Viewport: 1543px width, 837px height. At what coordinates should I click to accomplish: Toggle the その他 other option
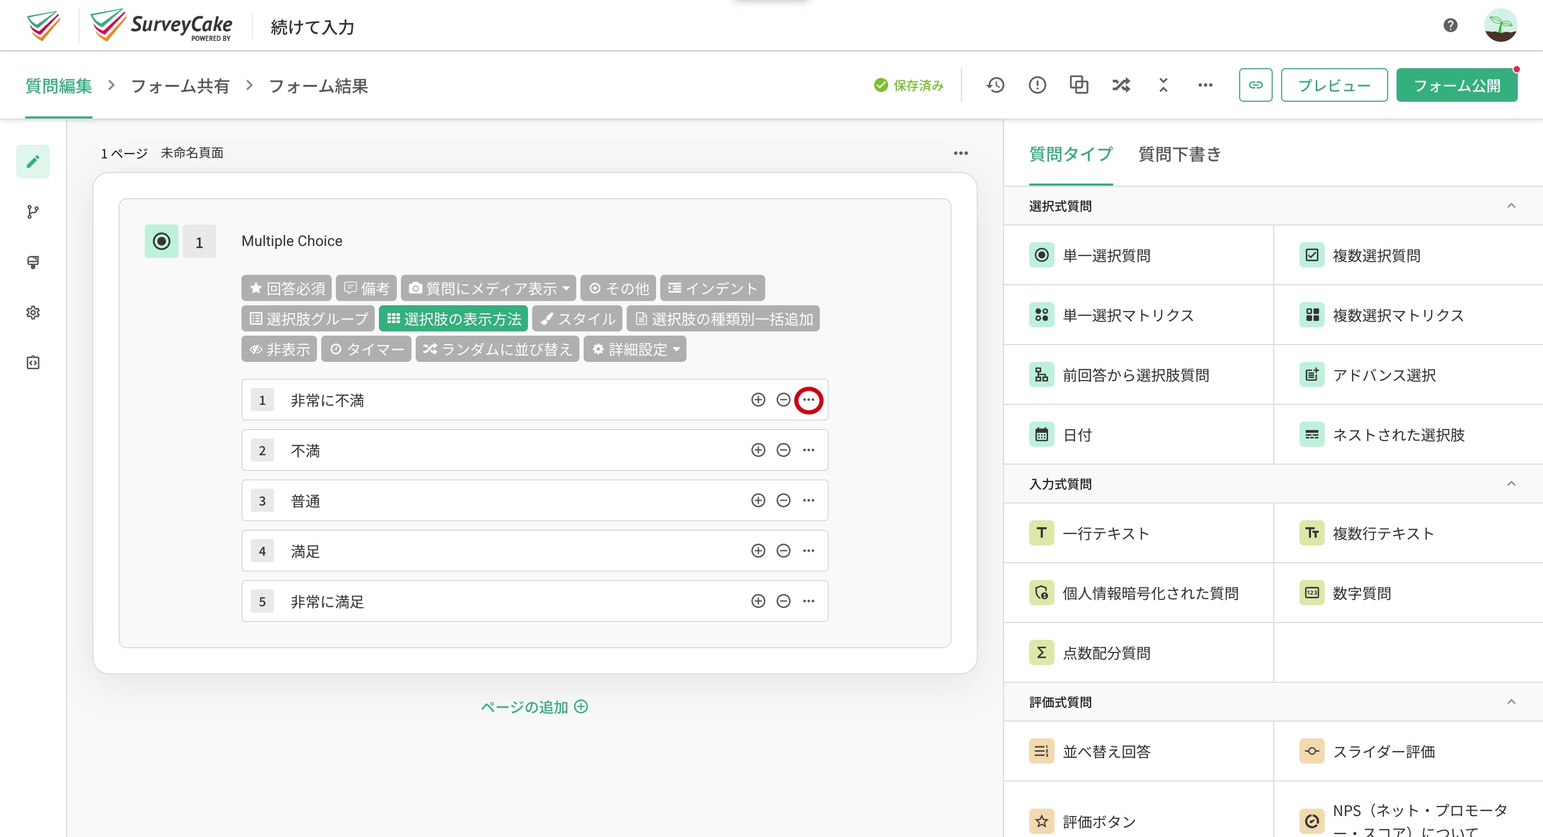coord(618,288)
